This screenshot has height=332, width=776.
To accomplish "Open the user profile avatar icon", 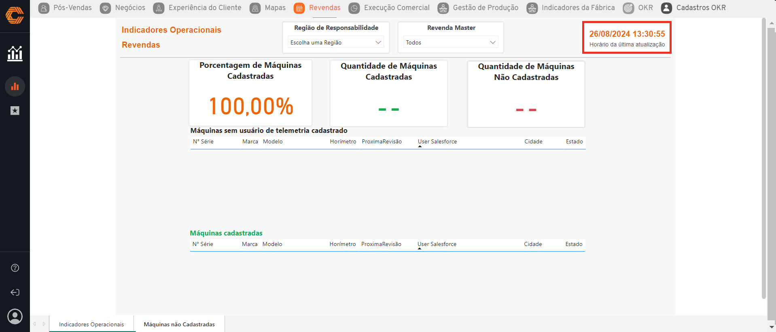I will click(15, 317).
